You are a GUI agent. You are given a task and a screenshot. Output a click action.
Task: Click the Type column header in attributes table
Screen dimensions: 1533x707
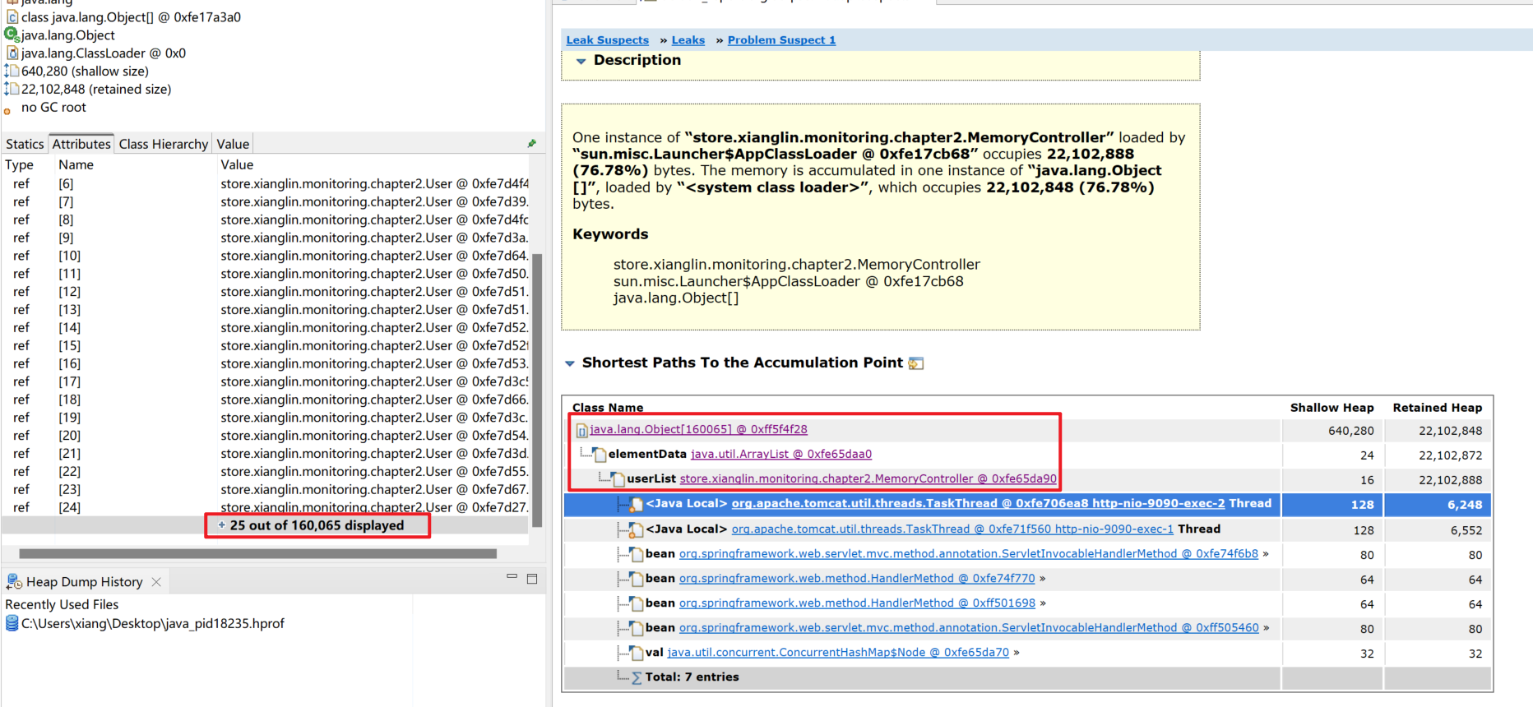pos(19,164)
